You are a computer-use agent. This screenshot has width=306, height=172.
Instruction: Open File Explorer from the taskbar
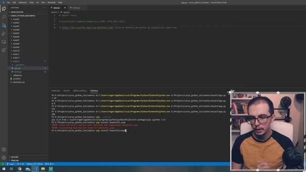[43, 169]
